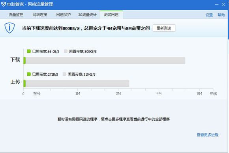Click the 已用带宽:272B/S text
This screenshot has height=153, width=229.
45,75
